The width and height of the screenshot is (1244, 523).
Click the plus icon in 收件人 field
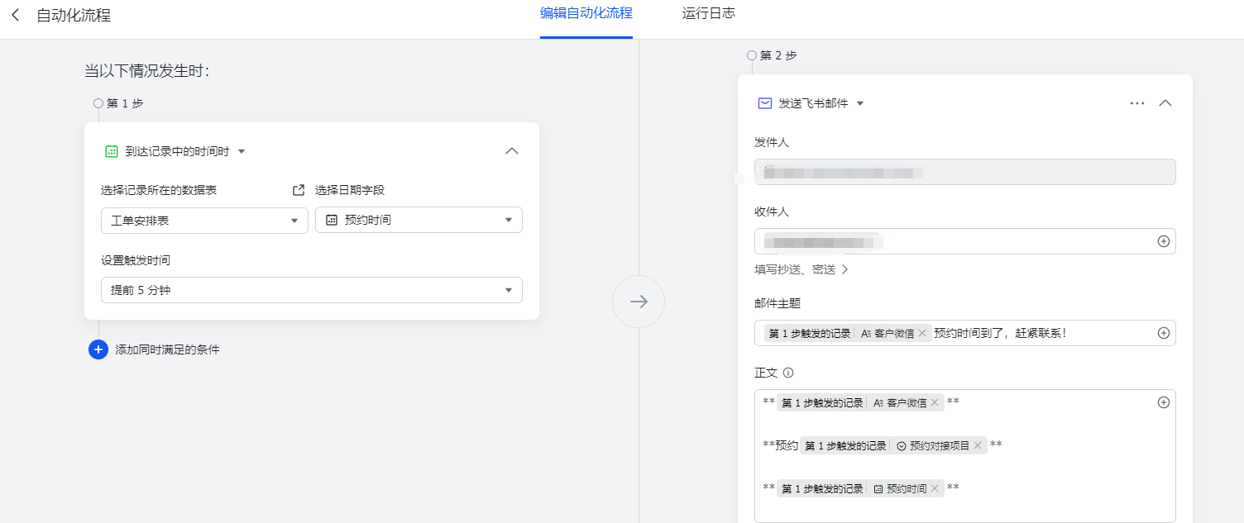[1163, 241]
